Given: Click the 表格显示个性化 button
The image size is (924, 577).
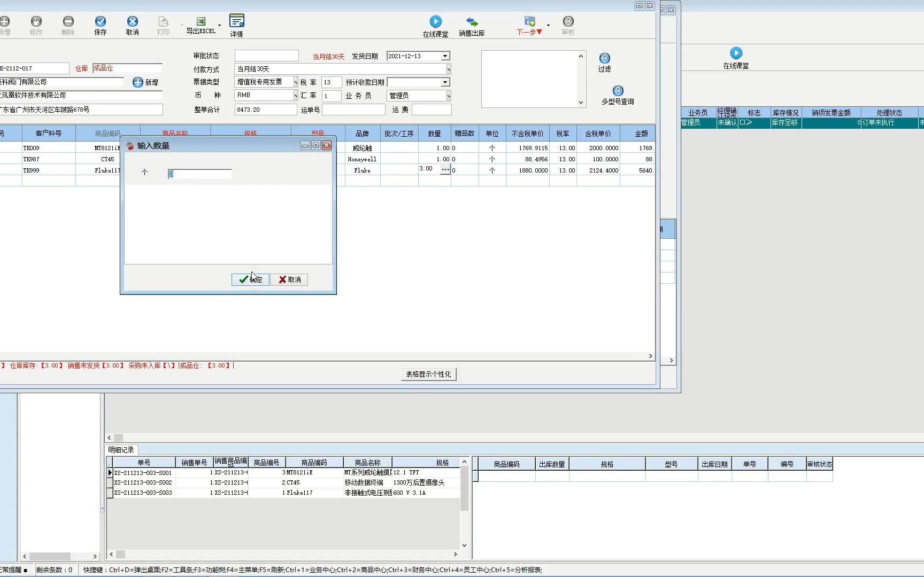Looking at the screenshot, I should (428, 374).
